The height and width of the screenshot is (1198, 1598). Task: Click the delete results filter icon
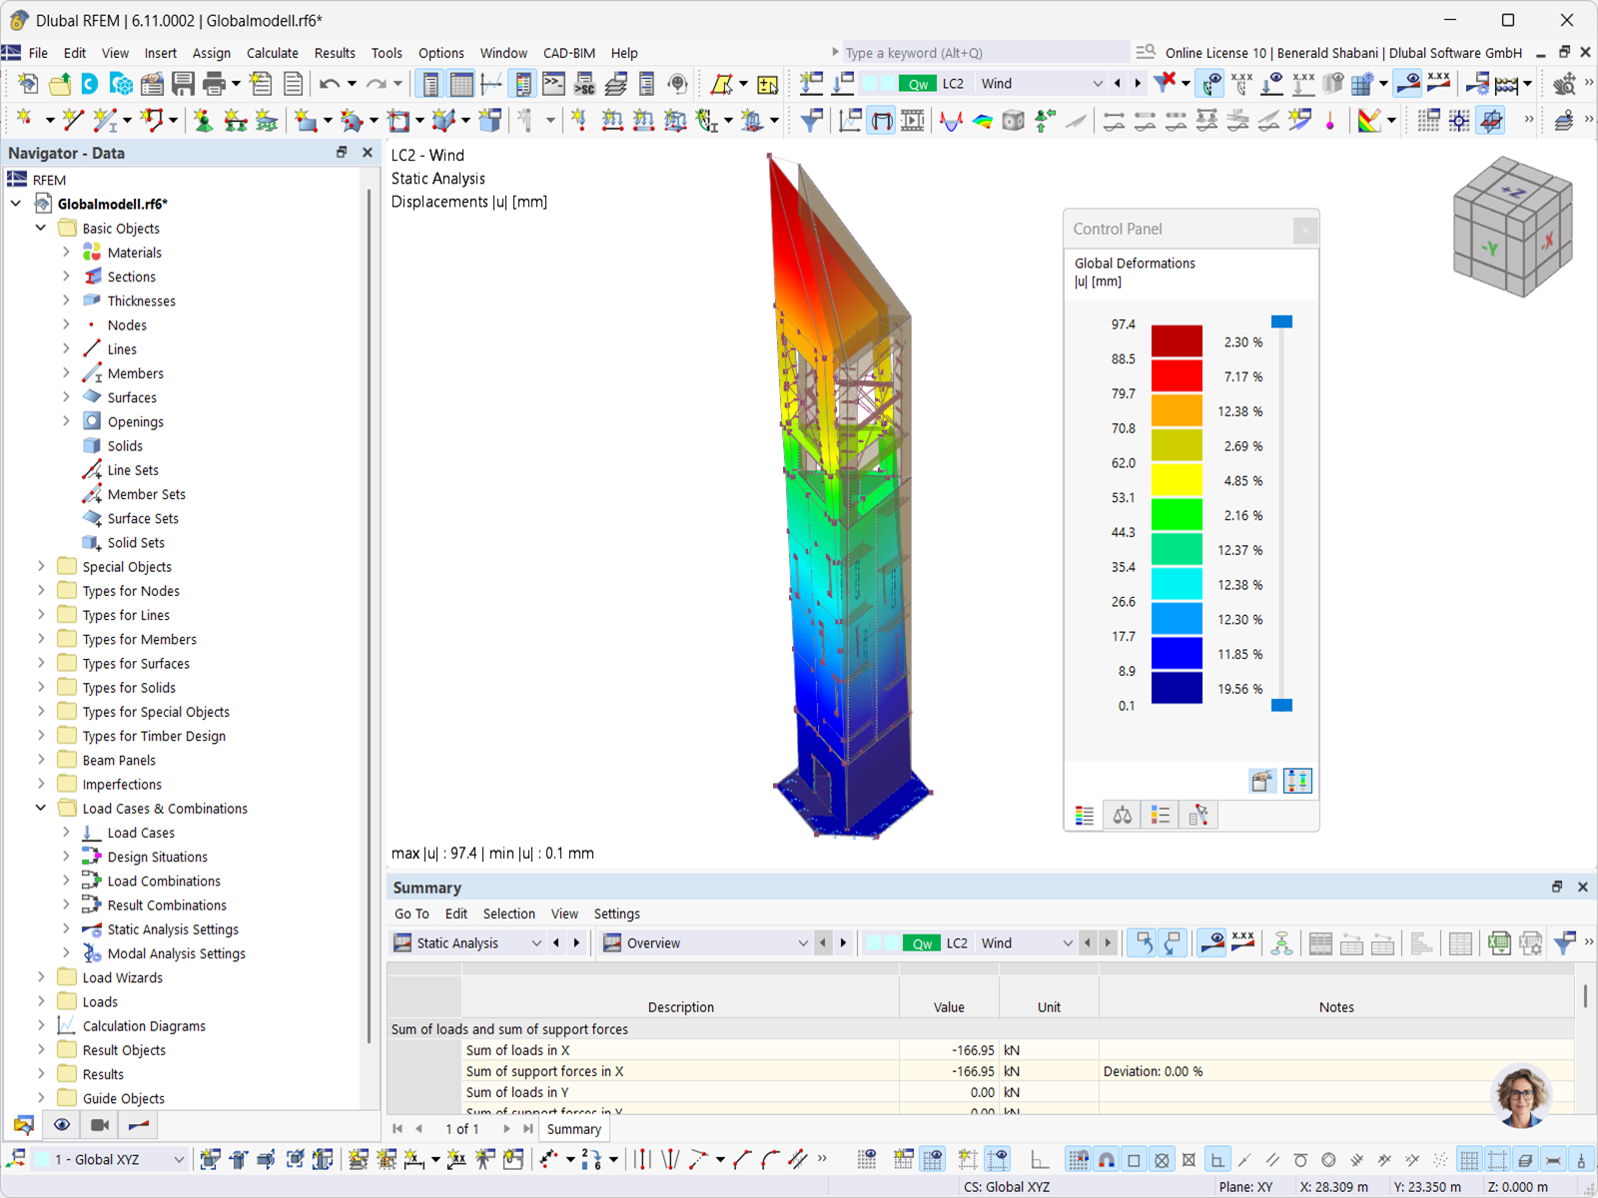coord(1165,84)
